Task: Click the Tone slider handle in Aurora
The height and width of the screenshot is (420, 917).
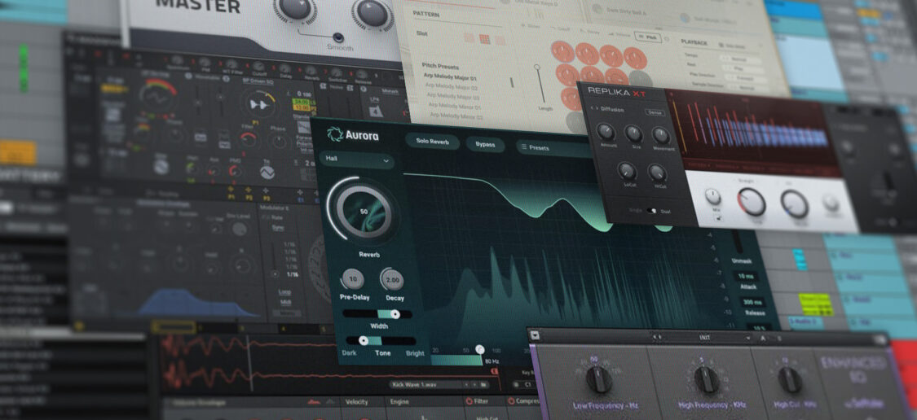Action: (x=364, y=340)
